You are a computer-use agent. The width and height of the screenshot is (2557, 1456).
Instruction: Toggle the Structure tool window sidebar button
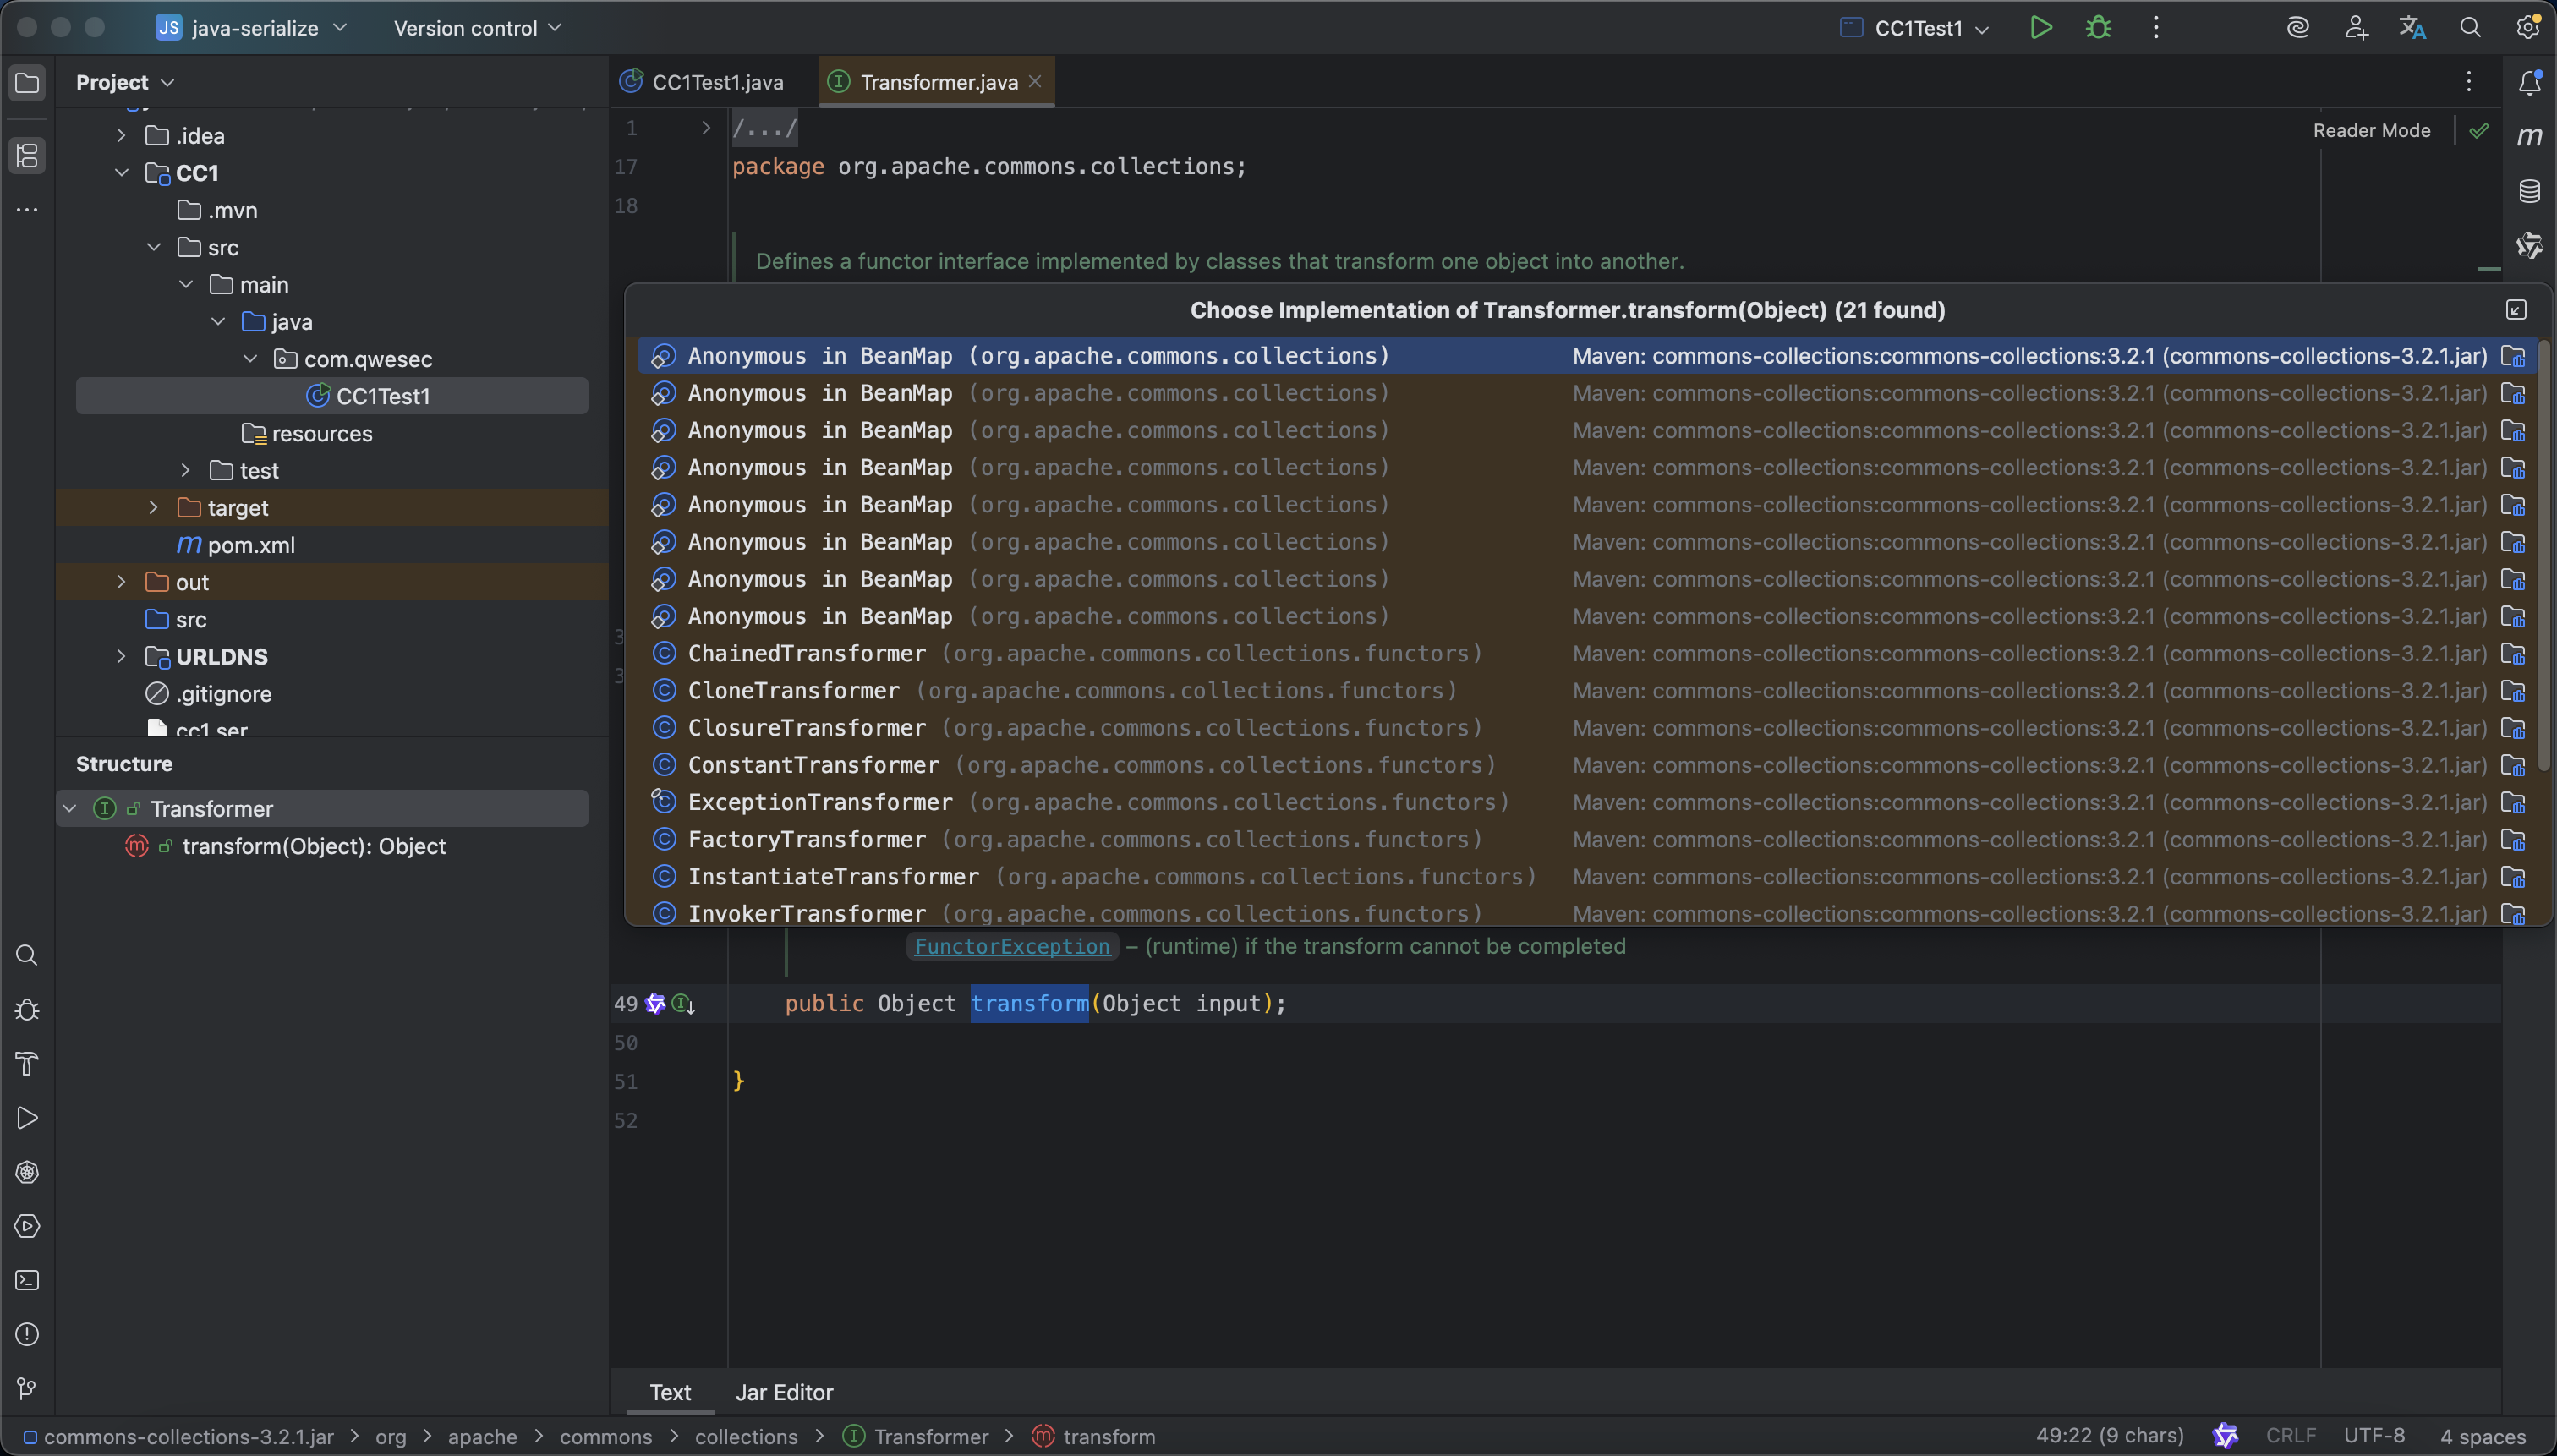tap(27, 155)
